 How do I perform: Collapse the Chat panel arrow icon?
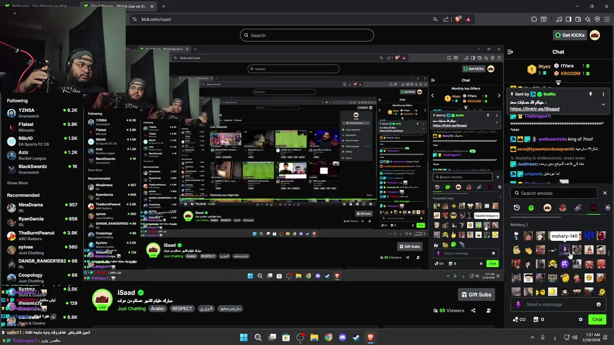[x=510, y=52]
